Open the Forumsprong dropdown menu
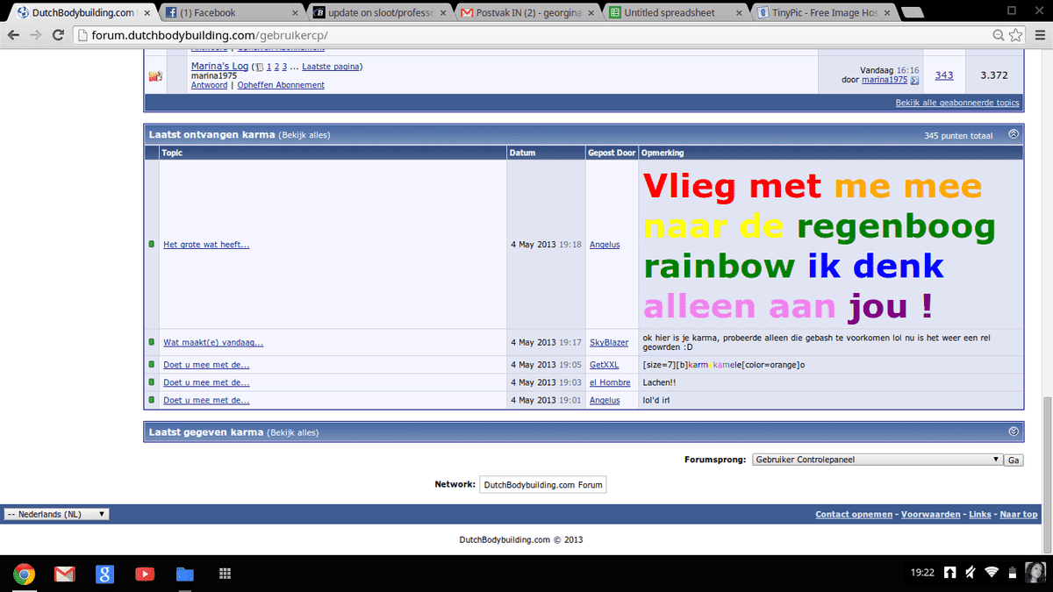The image size is (1053, 592). pos(876,460)
